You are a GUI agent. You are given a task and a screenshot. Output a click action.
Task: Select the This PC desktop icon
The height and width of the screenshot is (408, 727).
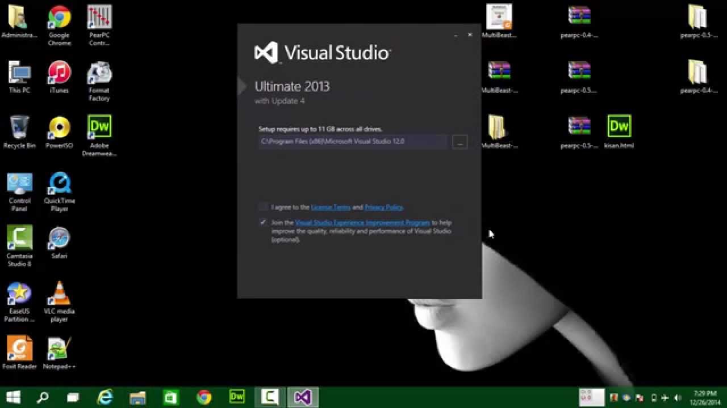click(x=19, y=78)
